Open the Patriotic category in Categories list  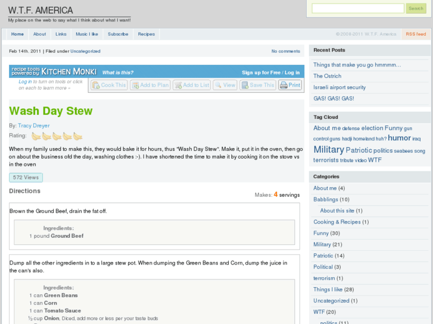[323, 256]
